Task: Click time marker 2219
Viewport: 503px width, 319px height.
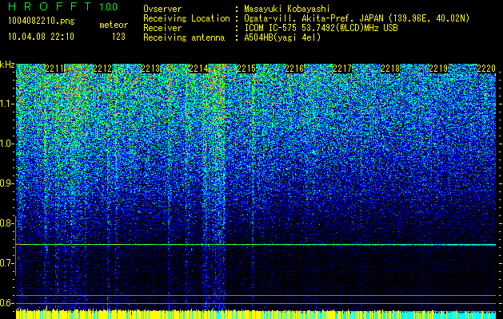Action: pos(438,69)
